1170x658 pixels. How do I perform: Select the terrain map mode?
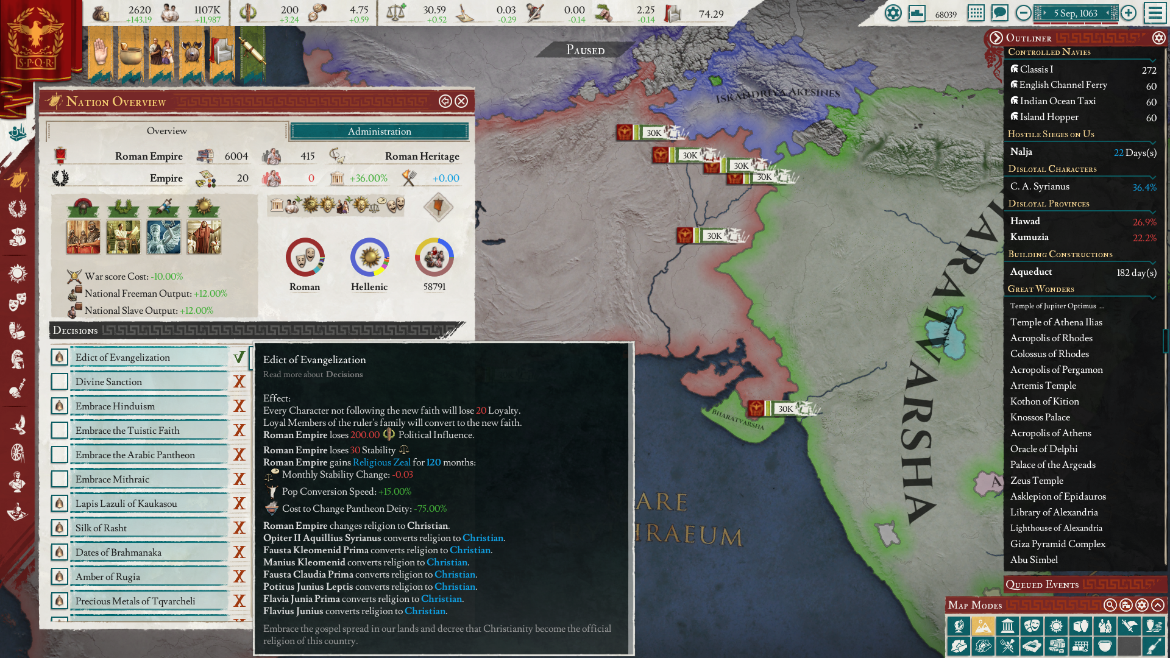[982, 626]
